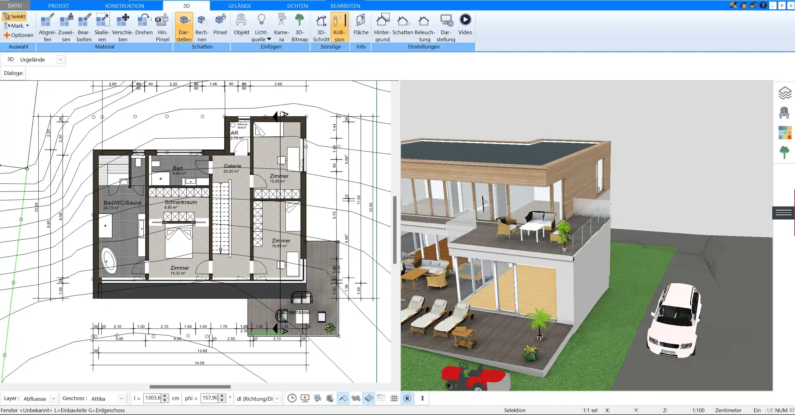795x415 pixels.
Task: Click the phi angle input field
Action: pos(210,398)
